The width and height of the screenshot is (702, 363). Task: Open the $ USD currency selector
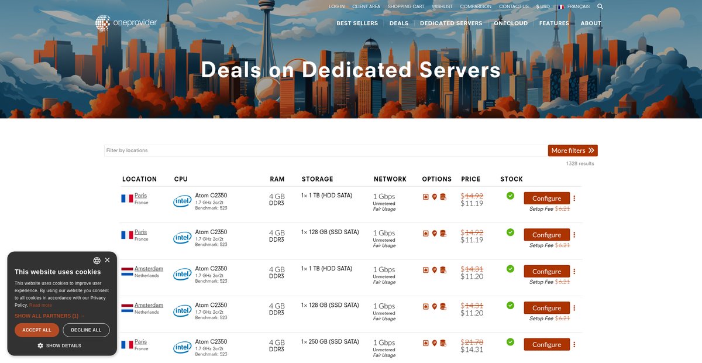pos(543,6)
